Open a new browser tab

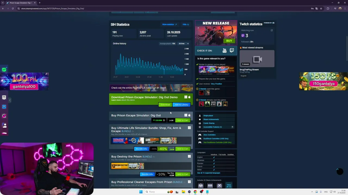40,3
